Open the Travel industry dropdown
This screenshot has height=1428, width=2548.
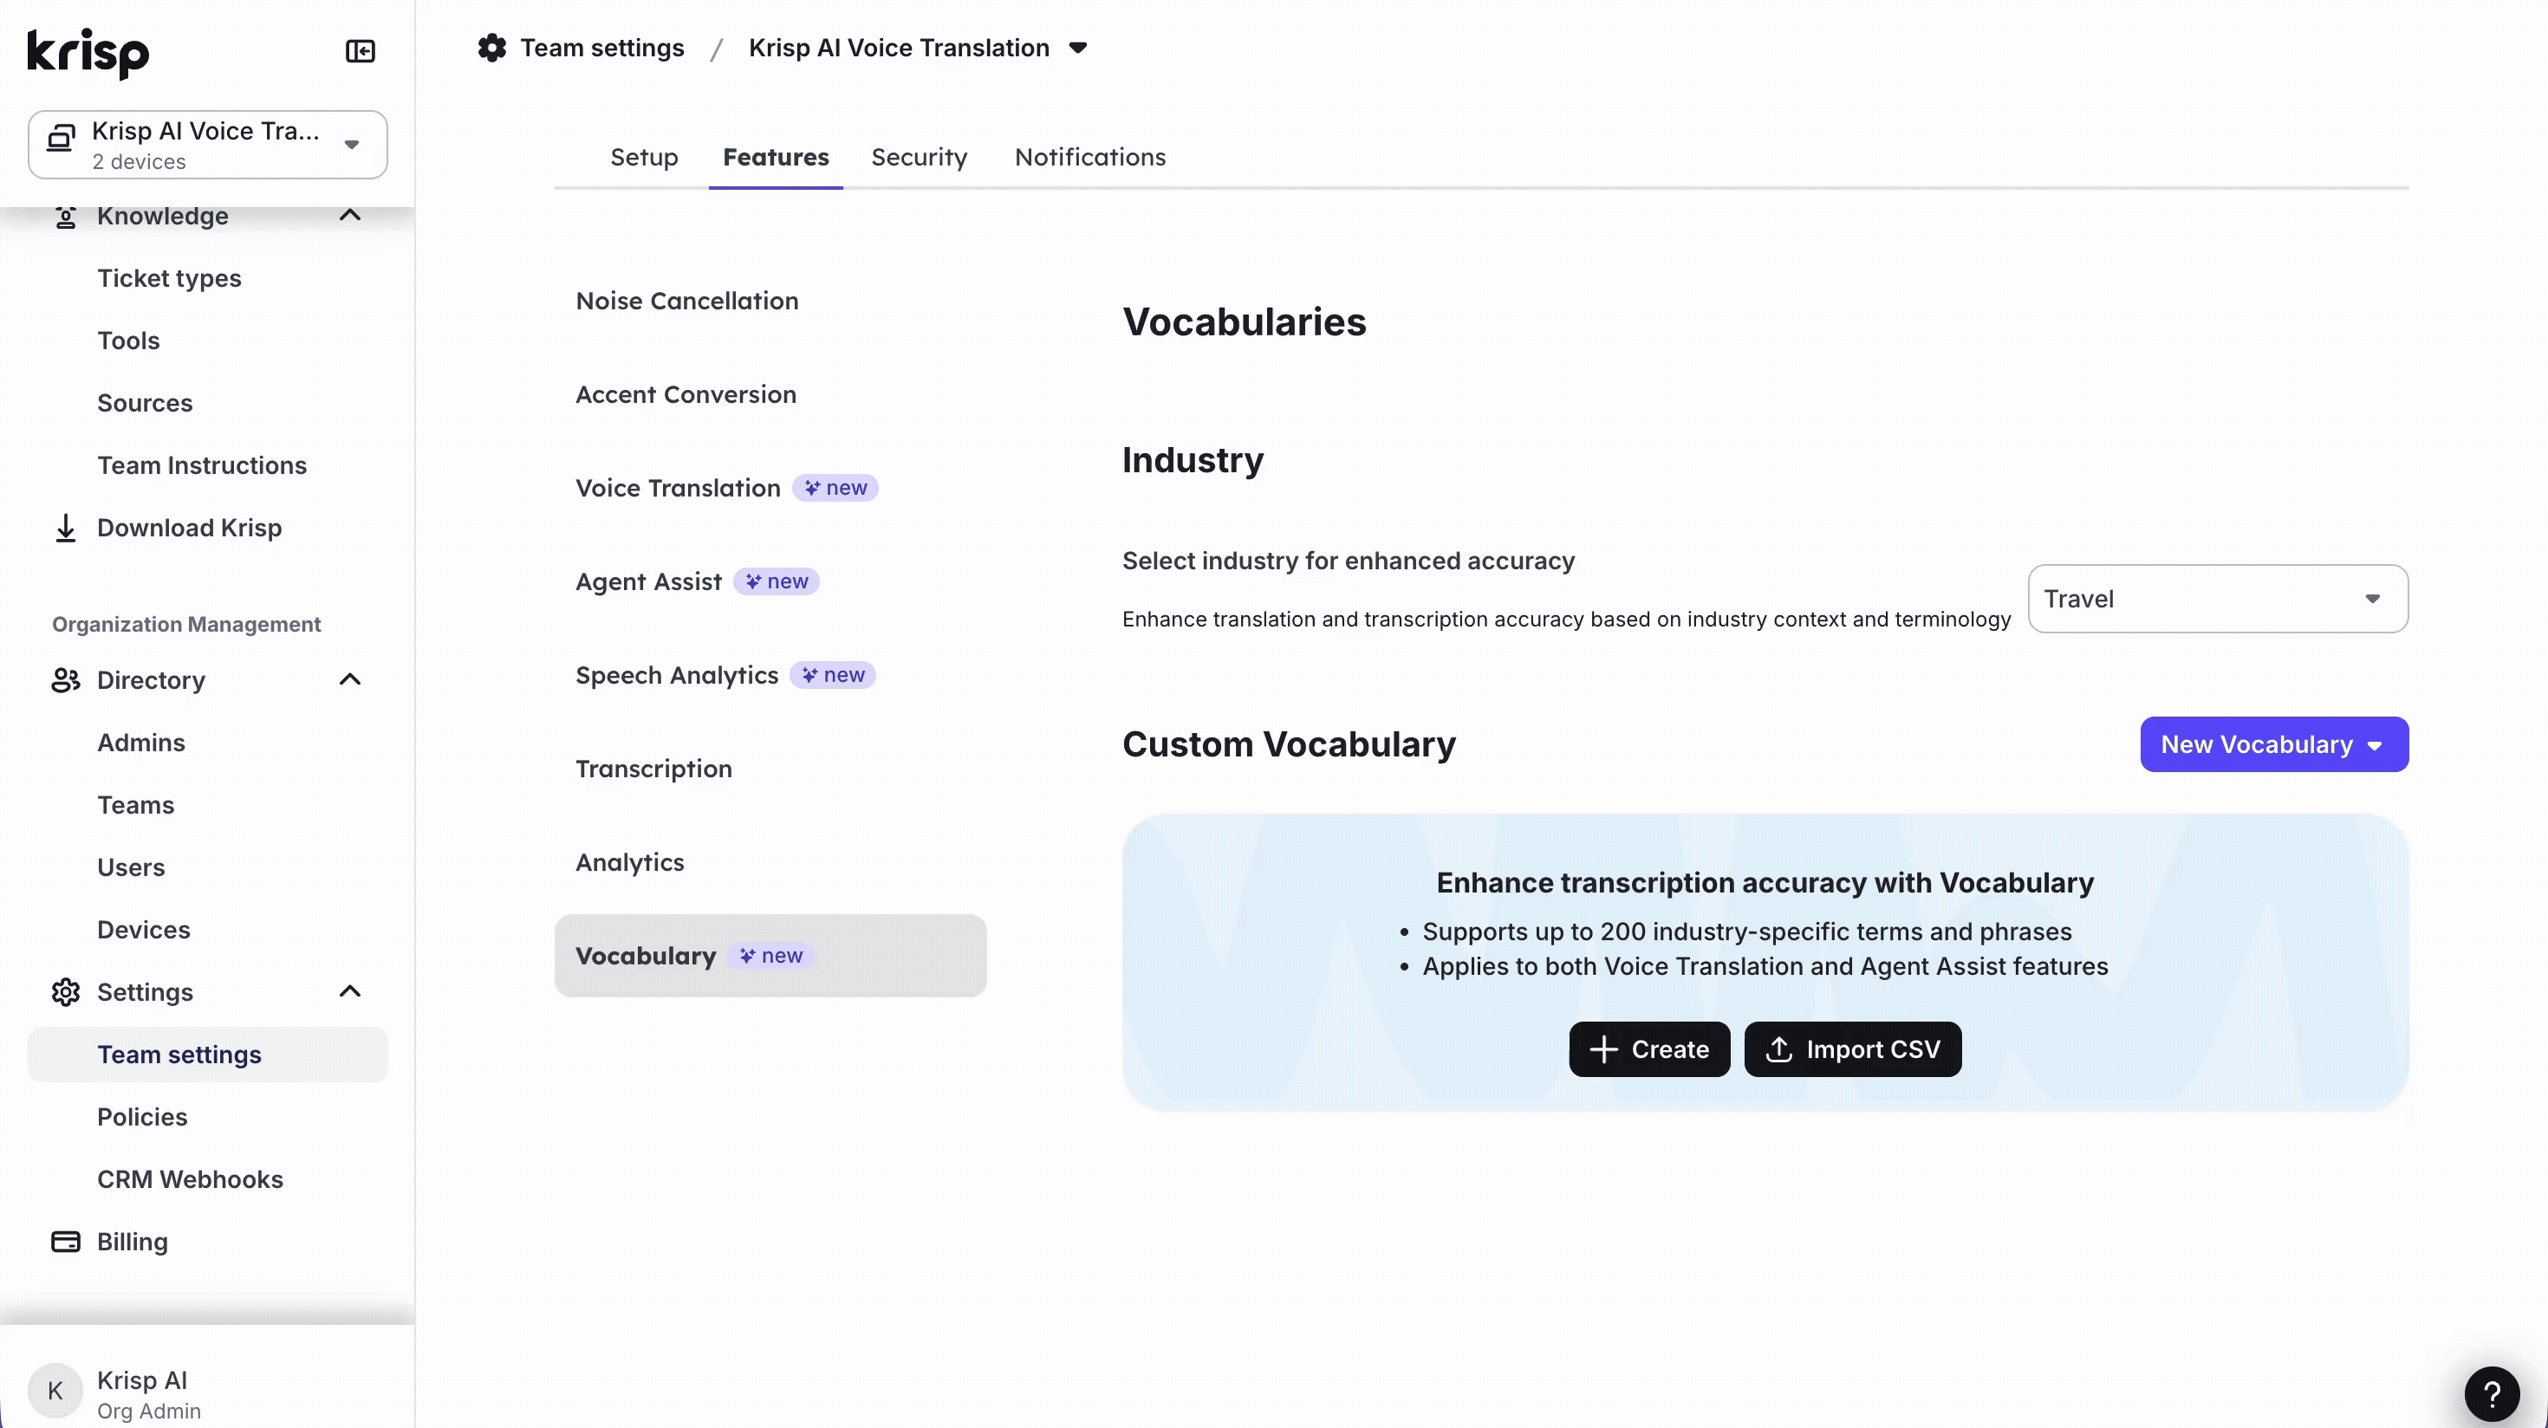point(2217,598)
